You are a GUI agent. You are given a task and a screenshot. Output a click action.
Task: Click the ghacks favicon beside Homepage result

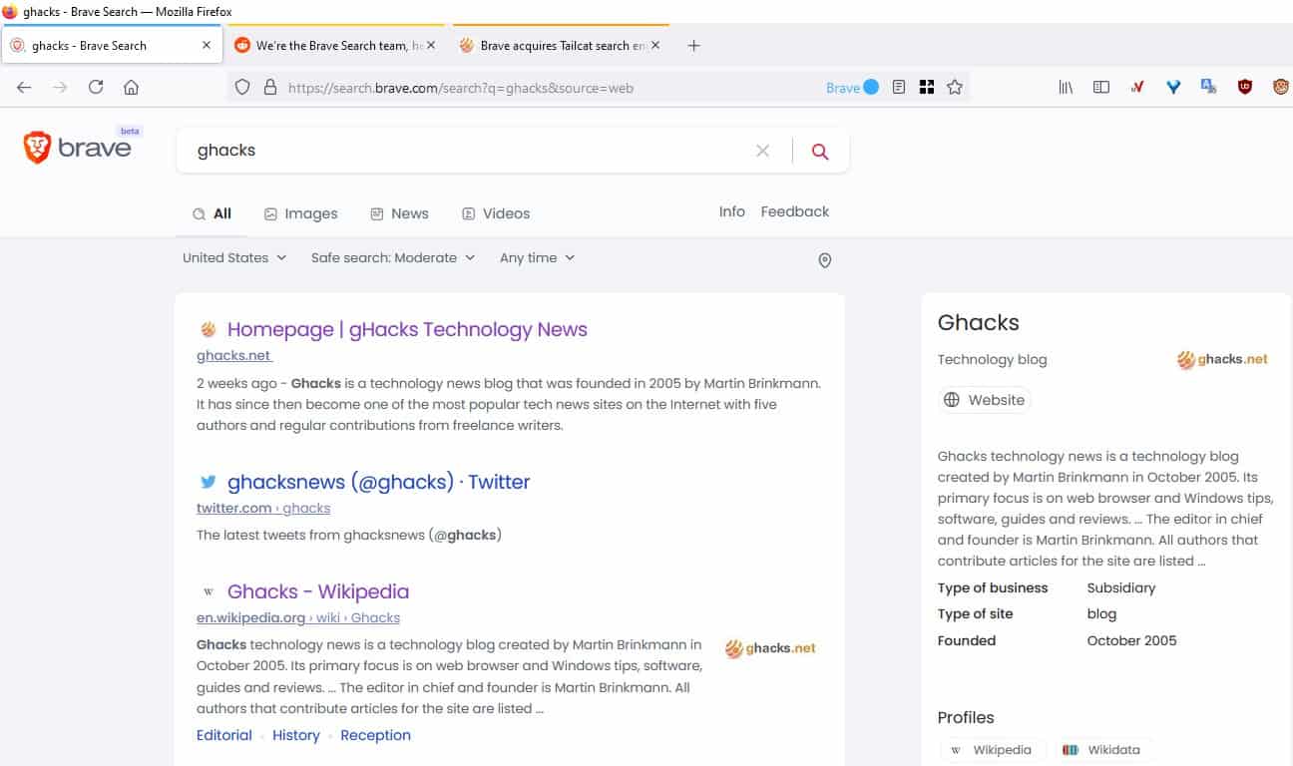209,329
